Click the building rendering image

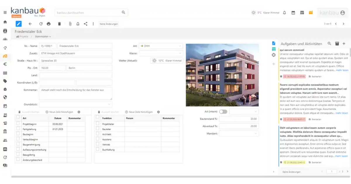point(222,75)
